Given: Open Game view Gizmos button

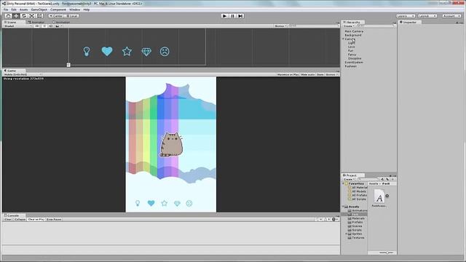Looking at the screenshot, I should [x=331, y=74].
